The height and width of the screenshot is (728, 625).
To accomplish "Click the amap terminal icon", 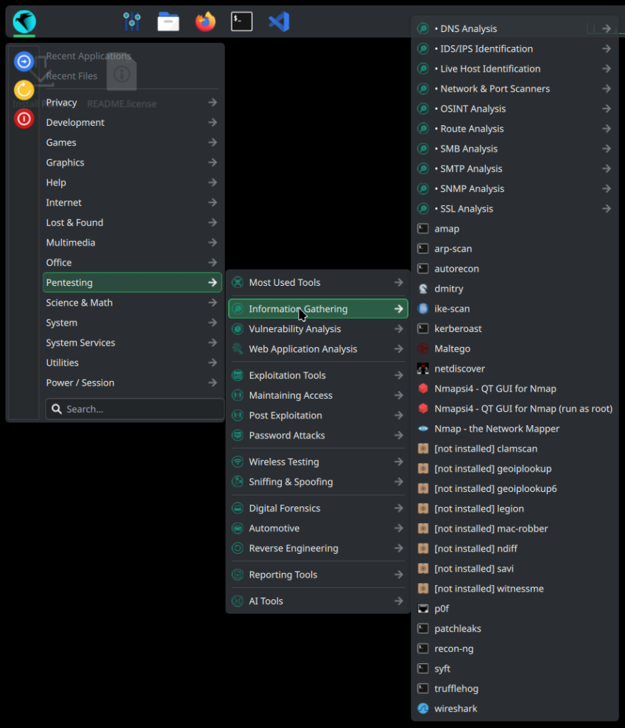I will (x=423, y=228).
